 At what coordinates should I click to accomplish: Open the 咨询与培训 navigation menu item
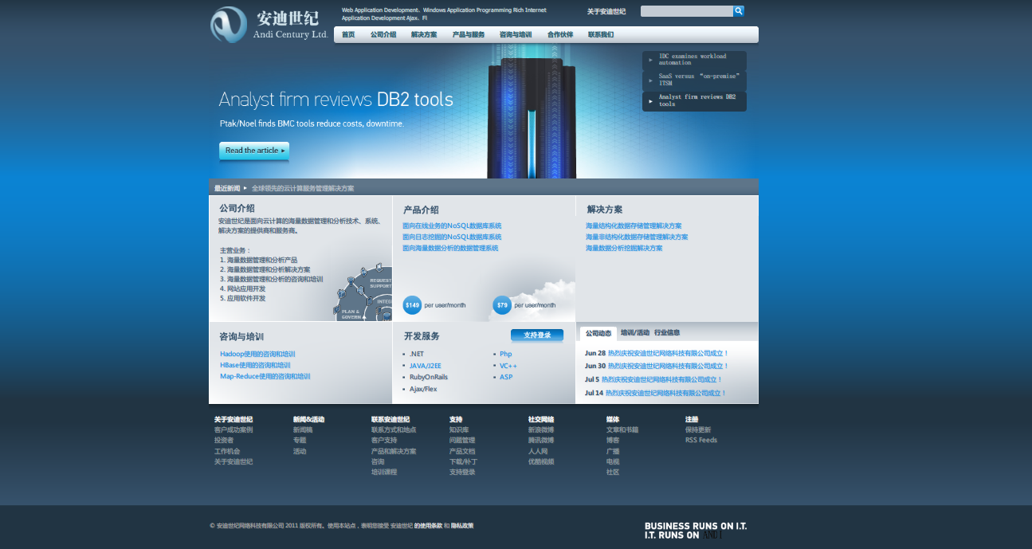tap(516, 35)
